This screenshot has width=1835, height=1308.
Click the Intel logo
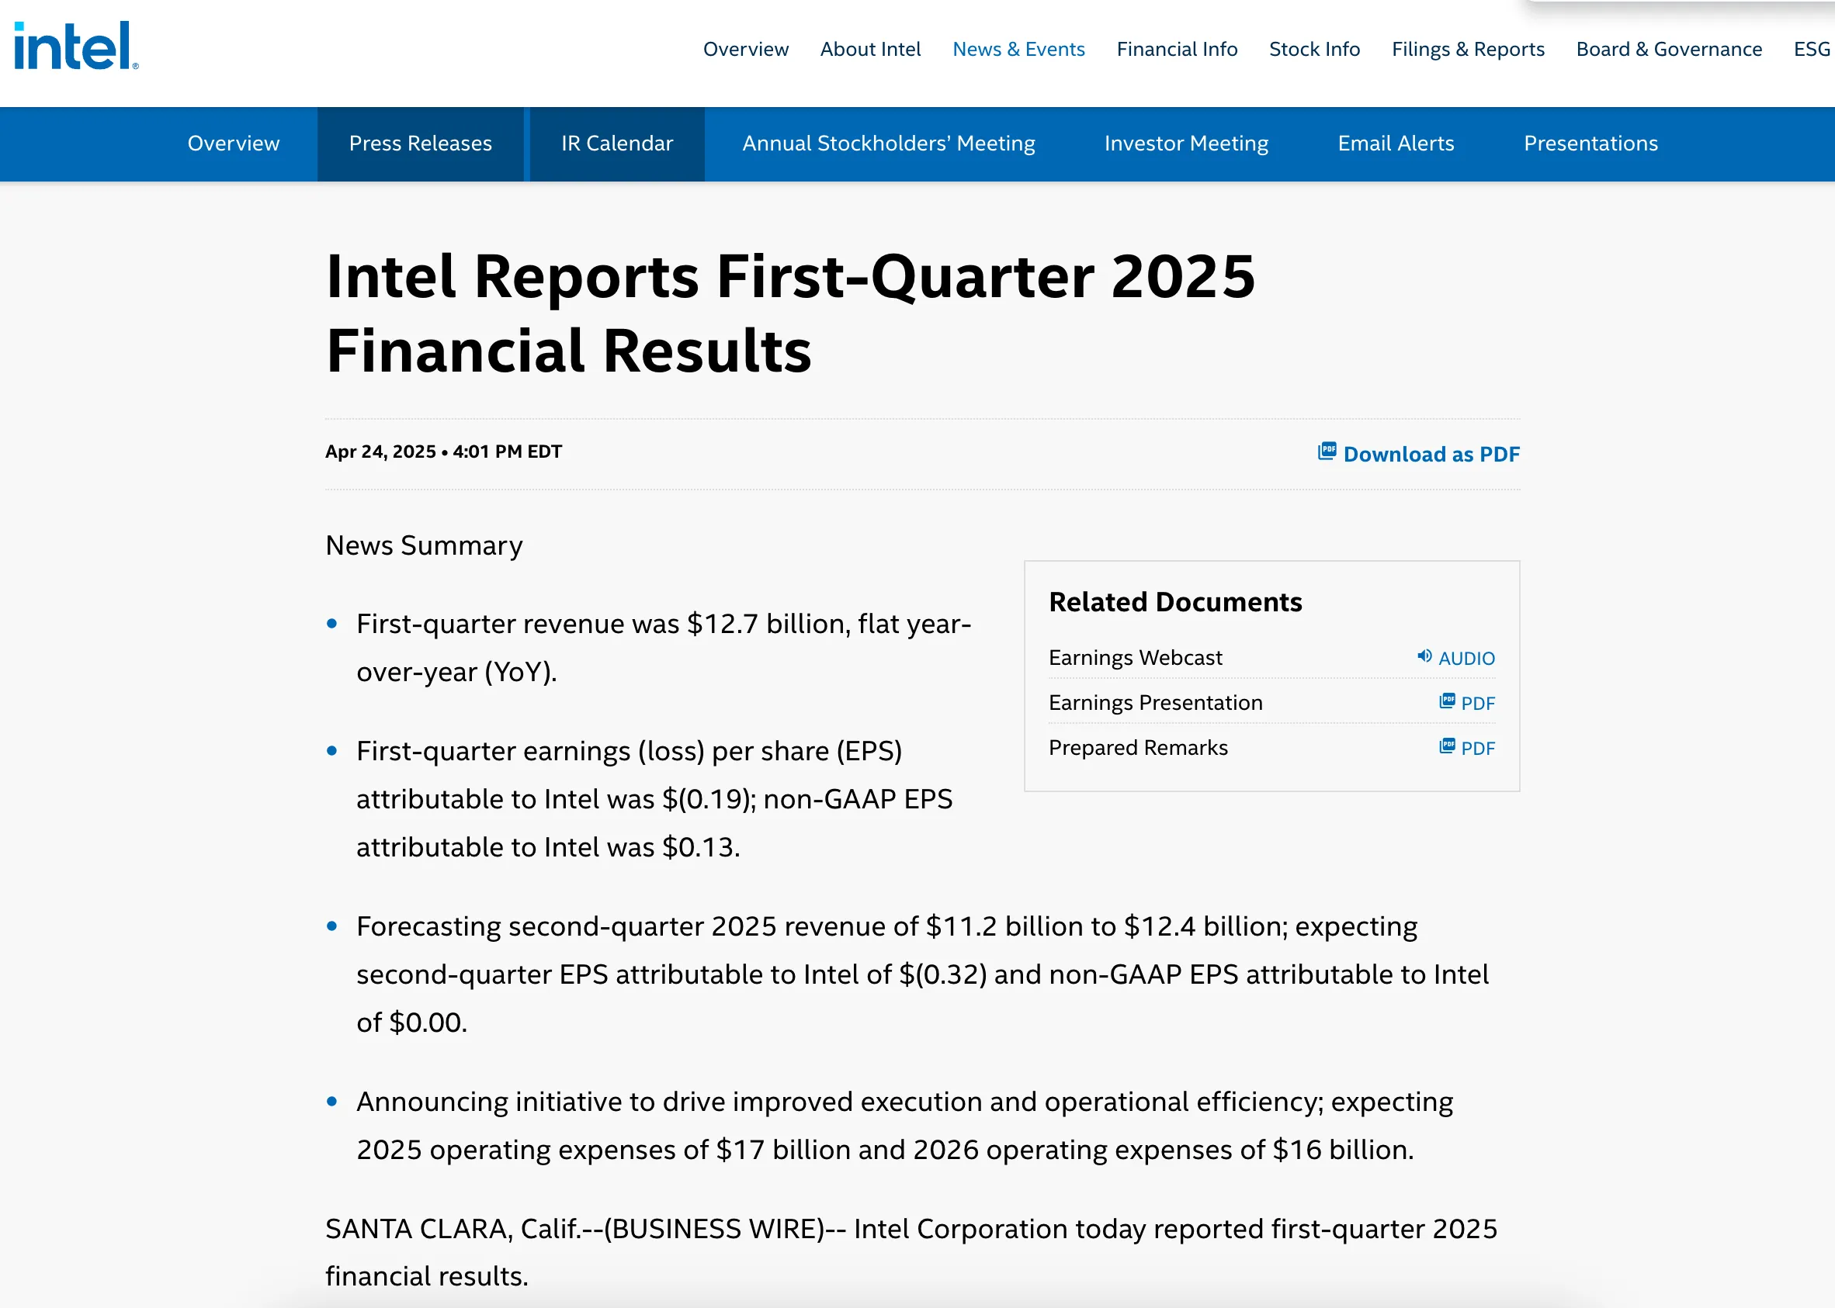(77, 46)
